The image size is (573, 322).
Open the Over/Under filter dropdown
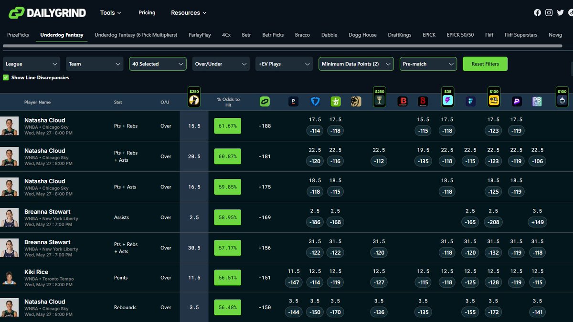click(x=221, y=64)
